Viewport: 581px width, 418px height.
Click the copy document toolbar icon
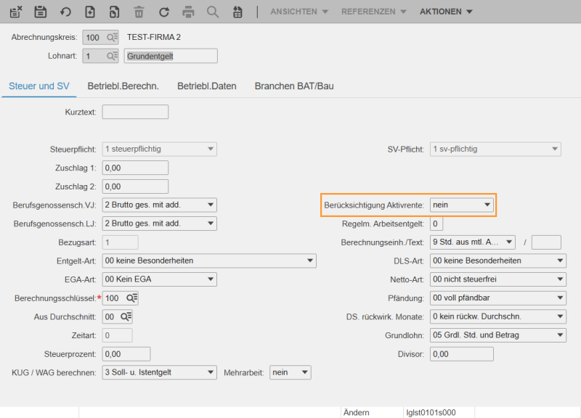114,12
